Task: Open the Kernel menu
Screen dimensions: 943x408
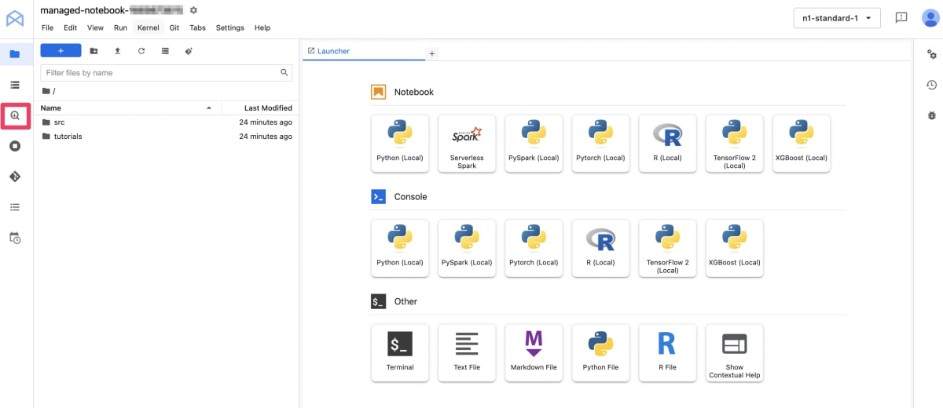Action: click(148, 27)
